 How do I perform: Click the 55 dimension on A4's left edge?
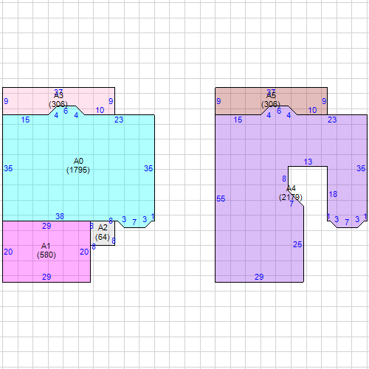221,199
